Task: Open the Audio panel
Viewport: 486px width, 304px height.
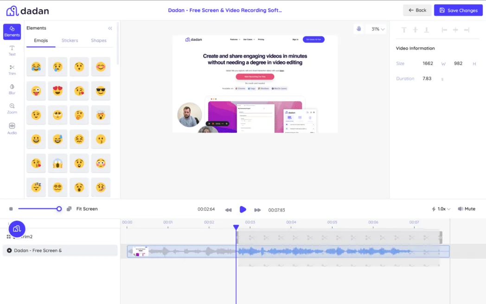Action: tap(12, 129)
